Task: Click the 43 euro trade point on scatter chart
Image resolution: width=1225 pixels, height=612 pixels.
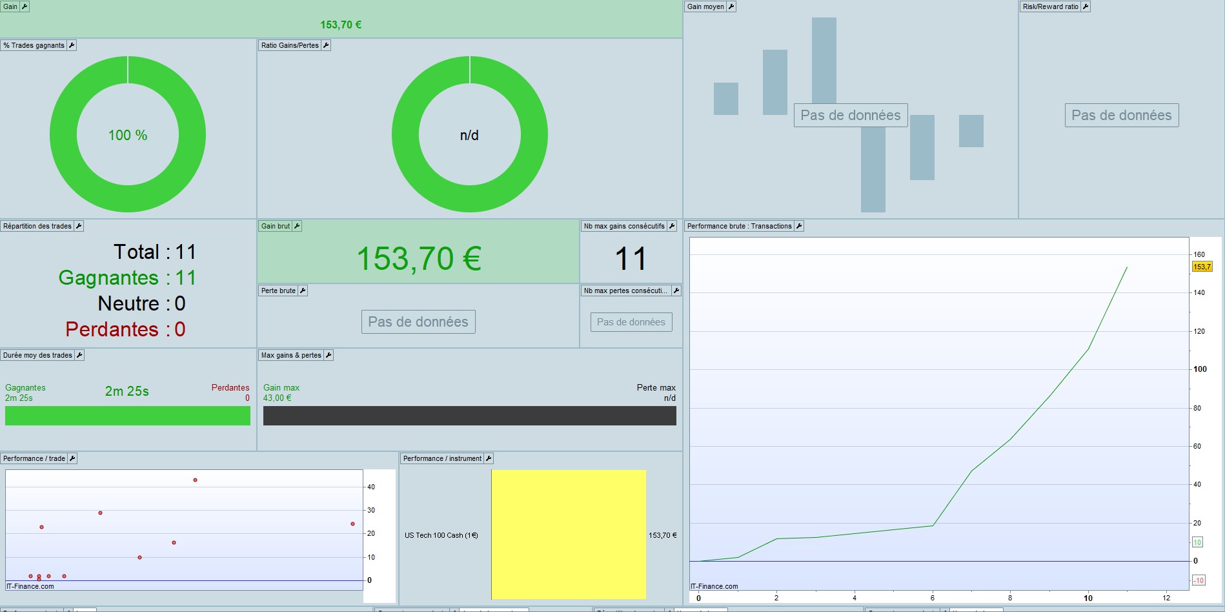Action: coord(195,480)
